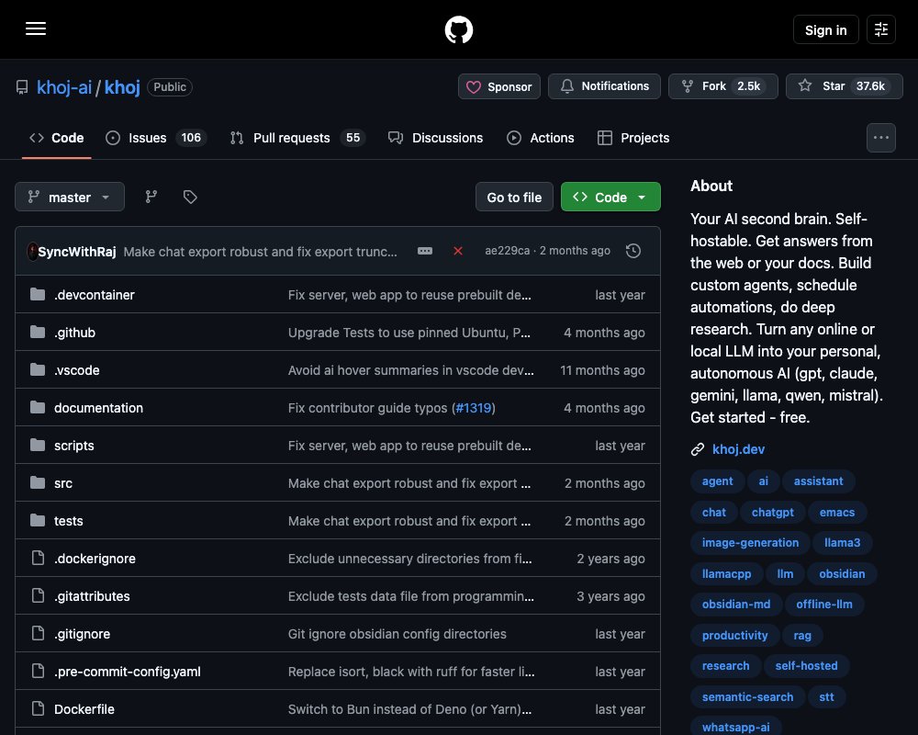Click the Go to file button
This screenshot has height=735, width=918.
[x=514, y=197]
